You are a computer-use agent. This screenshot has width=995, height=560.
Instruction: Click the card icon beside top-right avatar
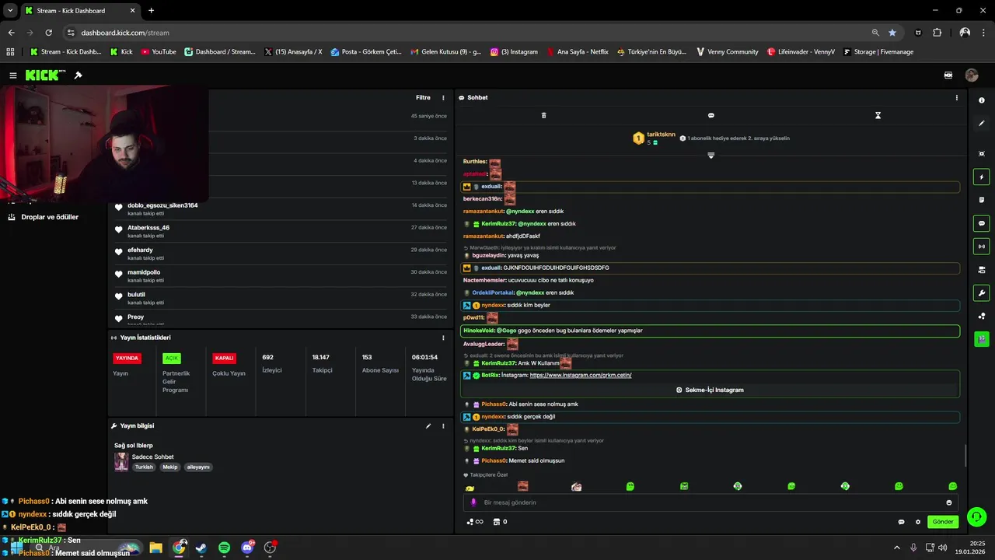(948, 75)
